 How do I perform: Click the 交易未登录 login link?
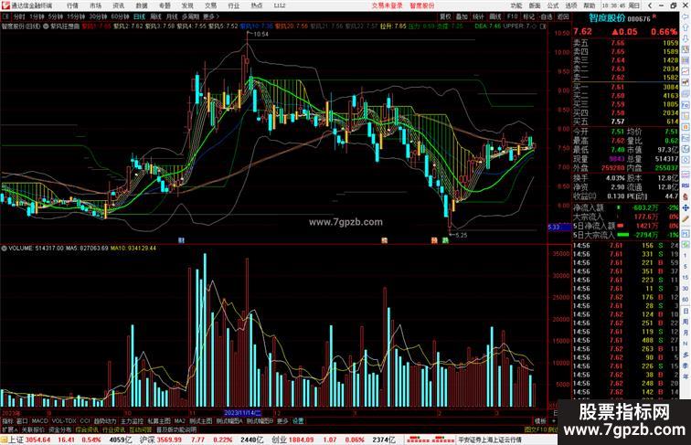coord(387,5)
